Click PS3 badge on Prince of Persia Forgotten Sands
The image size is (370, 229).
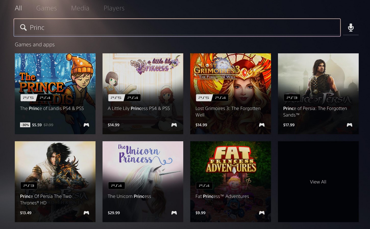pyautogui.click(x=292, y=98)
